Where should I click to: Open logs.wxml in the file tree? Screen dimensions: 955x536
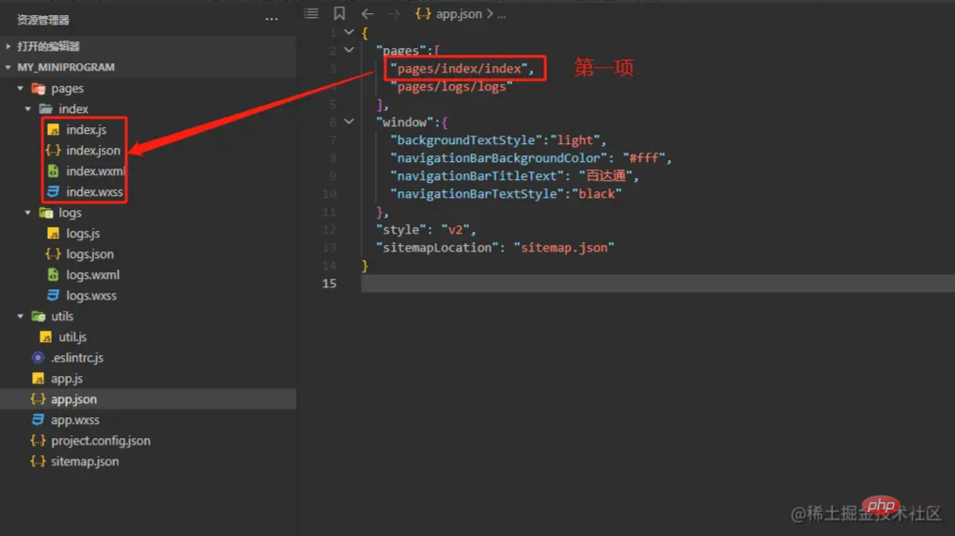tap(92, 275)
